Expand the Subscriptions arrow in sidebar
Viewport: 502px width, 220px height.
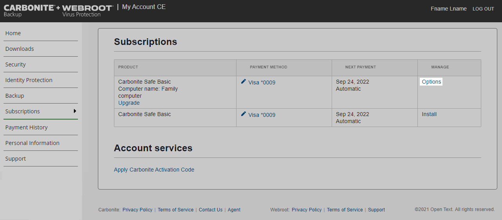75,111
